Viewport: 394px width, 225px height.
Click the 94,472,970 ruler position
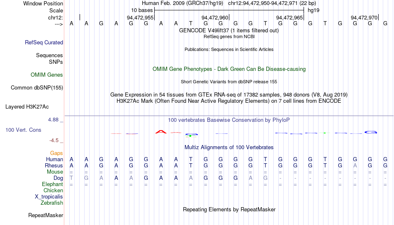(x=364, y=17)
